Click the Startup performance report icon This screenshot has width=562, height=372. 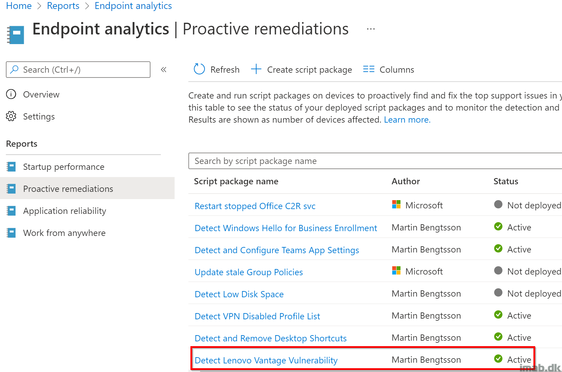(x=11, y=167)
